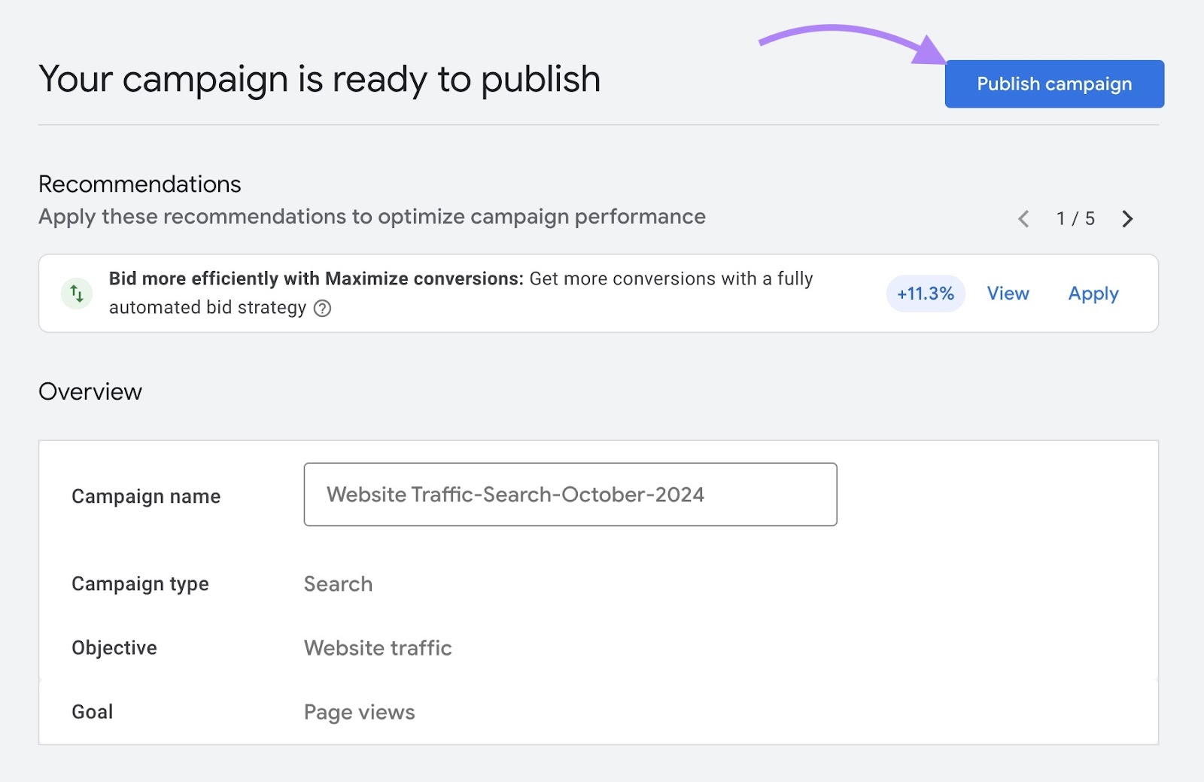1204x782 pixels.
Task: Click the campaign ready to publish heading
Action: pos(319,78)
